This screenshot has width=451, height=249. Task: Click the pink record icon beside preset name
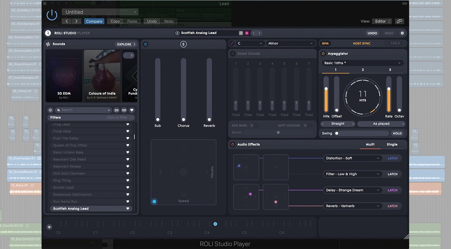[247, 33]
